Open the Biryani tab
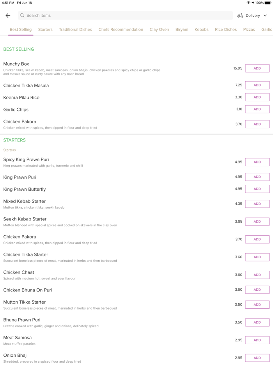Image resolution: width=273 pixels, height=365 pixels. 182,30
